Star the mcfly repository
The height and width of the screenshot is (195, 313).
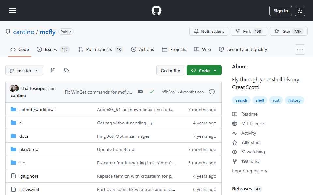289,31
